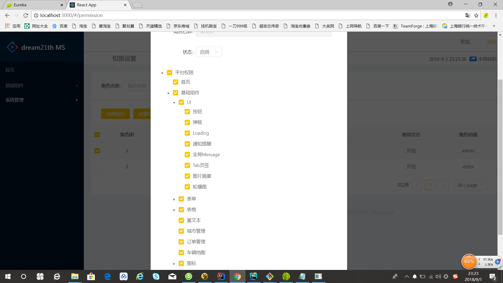Toggle the 平台权限 root checkbox
This screenshot has height=283, width=503.
[x=170, y=73]
